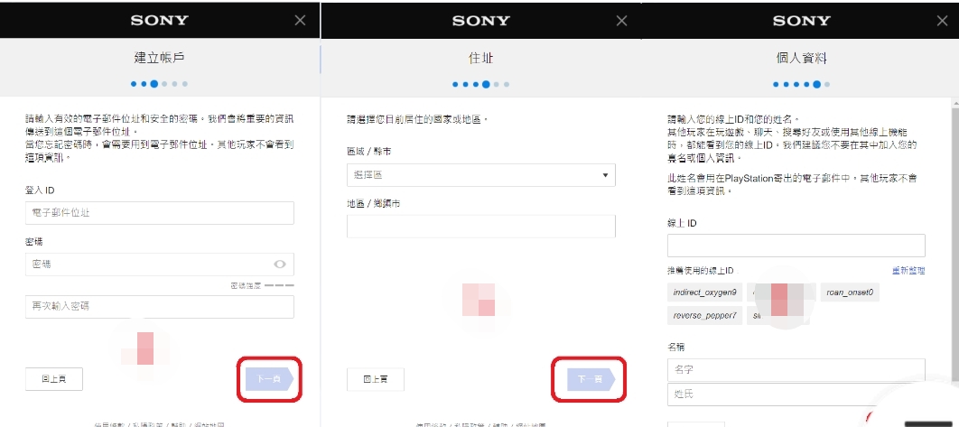Click the 名字 first name field
Viewport: 959px width, 427px height.
click(796, 370)
